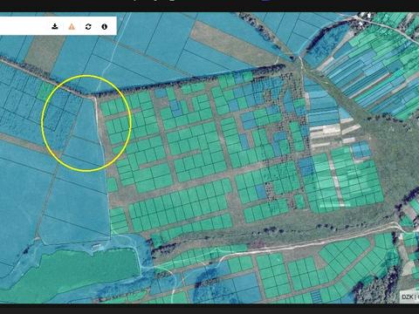Open the orange warning triangle alert
Screen dimensions: 419x314
pyautogui.click(x=72, y=26)
